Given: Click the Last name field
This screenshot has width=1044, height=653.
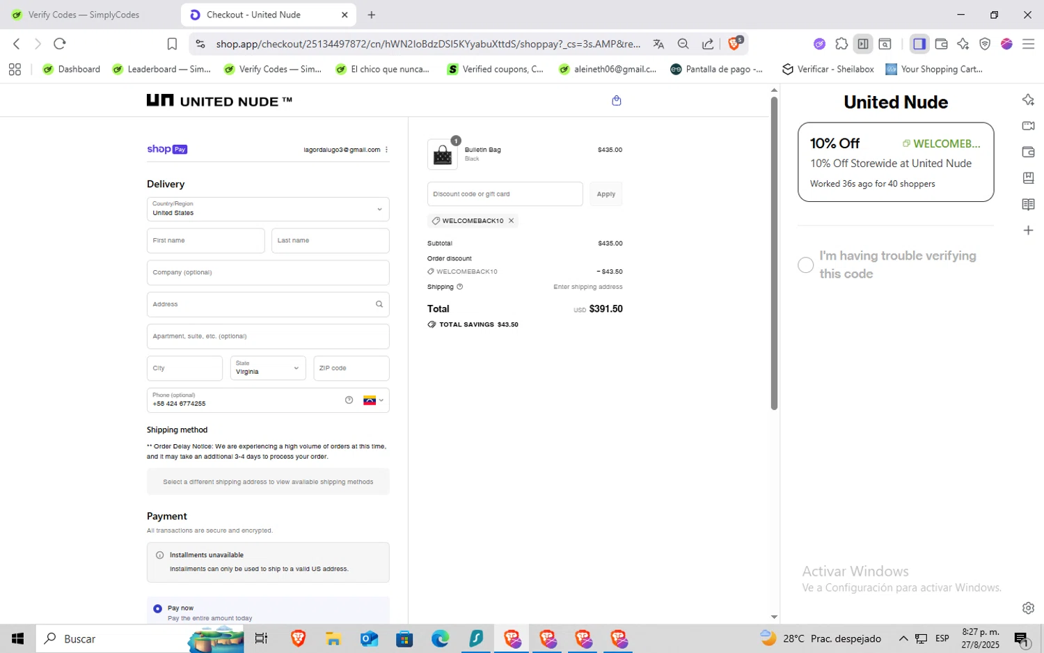Looking at the screenshot, I should (x=330, y=241).
